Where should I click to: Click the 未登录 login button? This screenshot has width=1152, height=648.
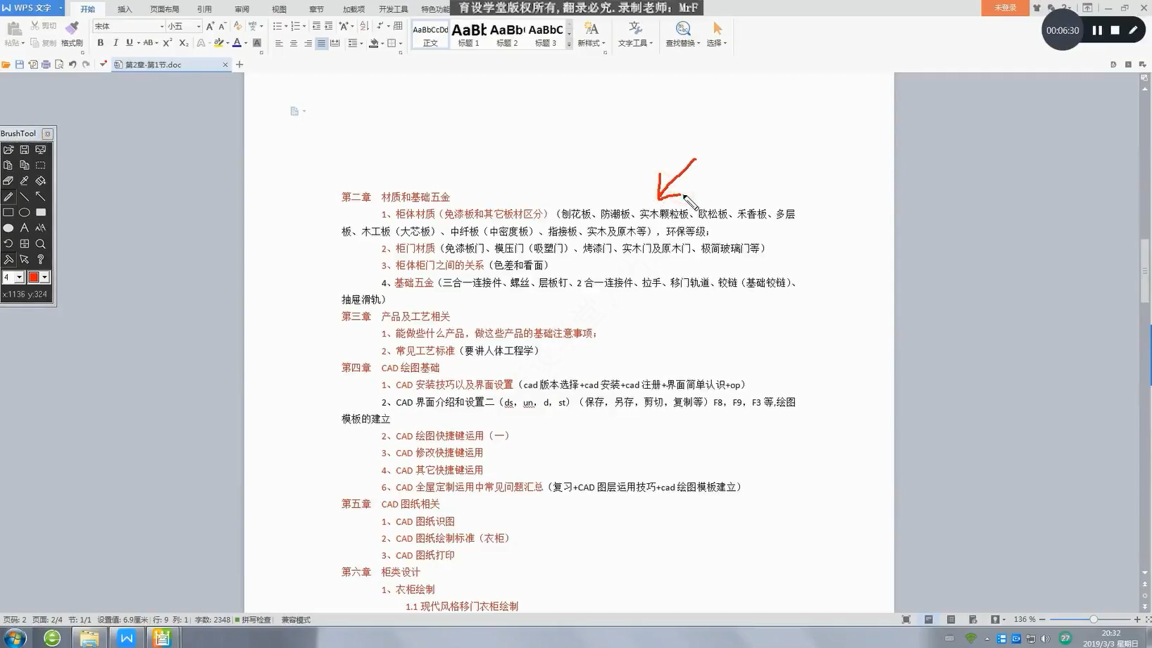point(1005,8)
